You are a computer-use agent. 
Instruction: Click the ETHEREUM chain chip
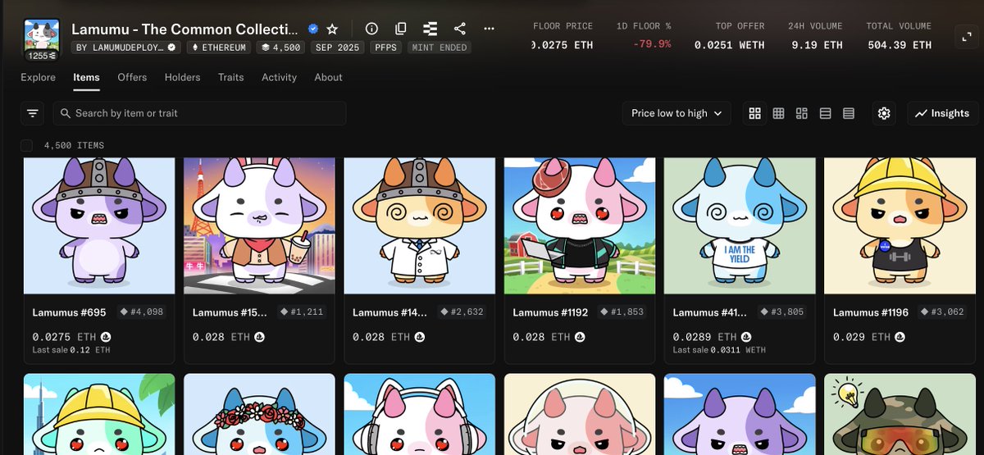[x=219, y=48]
